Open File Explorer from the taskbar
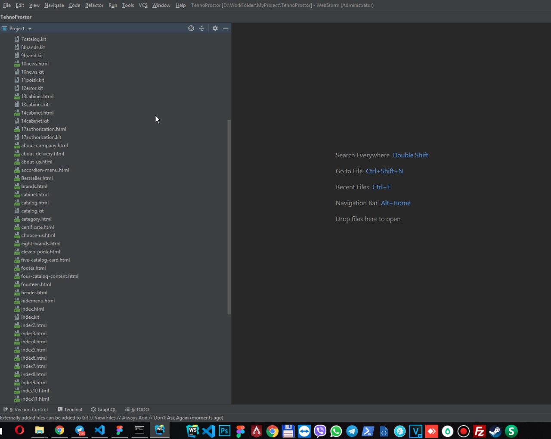Viewport: 551px width, 439px height. point(39,430)
